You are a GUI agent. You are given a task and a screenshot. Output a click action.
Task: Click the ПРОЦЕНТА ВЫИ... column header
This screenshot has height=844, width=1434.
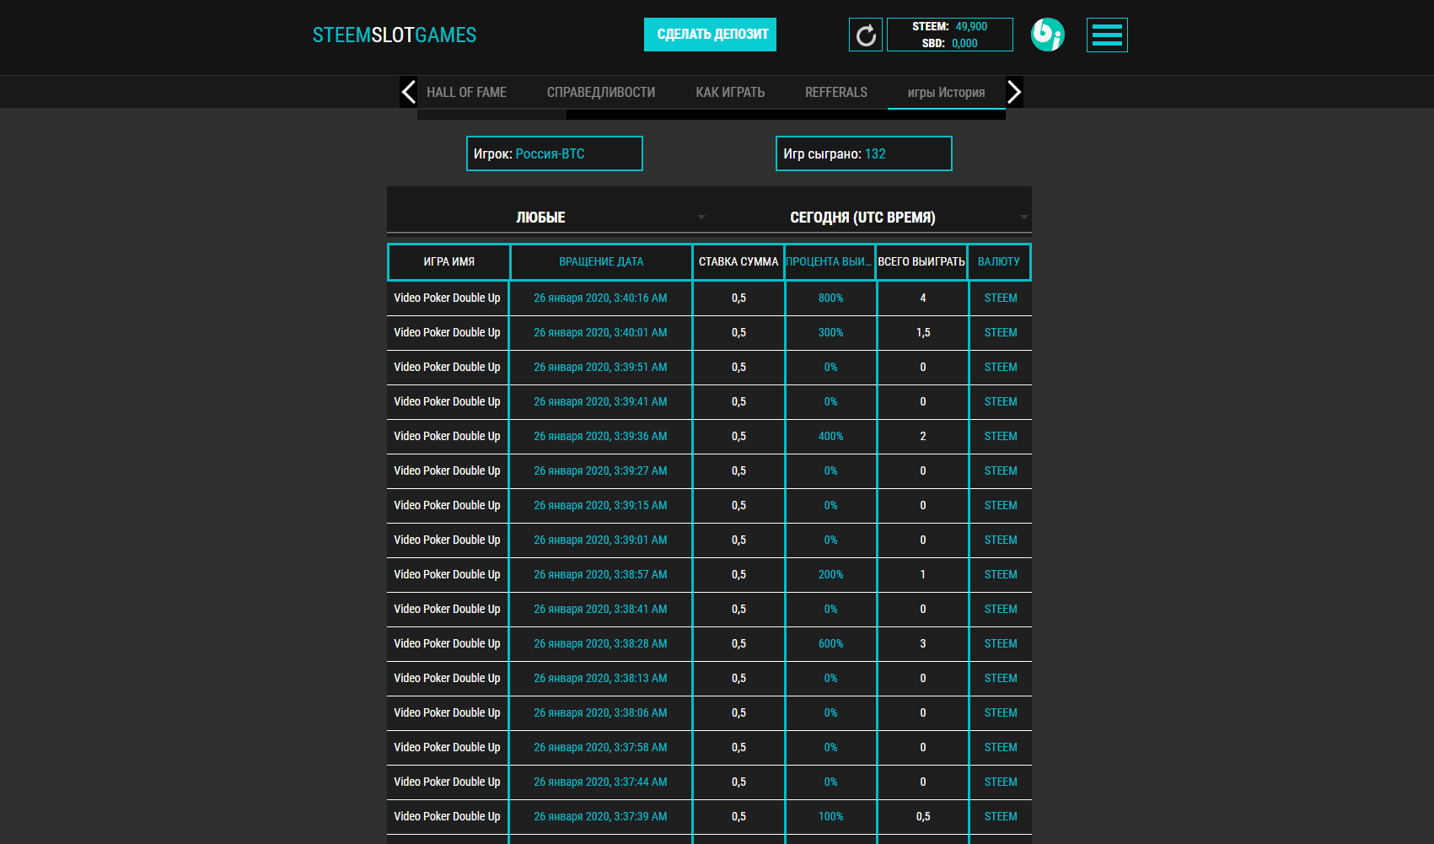[x=830, y=262]
